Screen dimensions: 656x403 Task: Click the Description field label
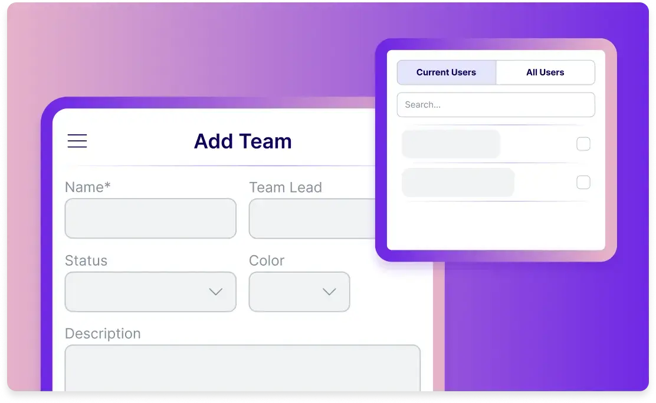tap(103, 333)
